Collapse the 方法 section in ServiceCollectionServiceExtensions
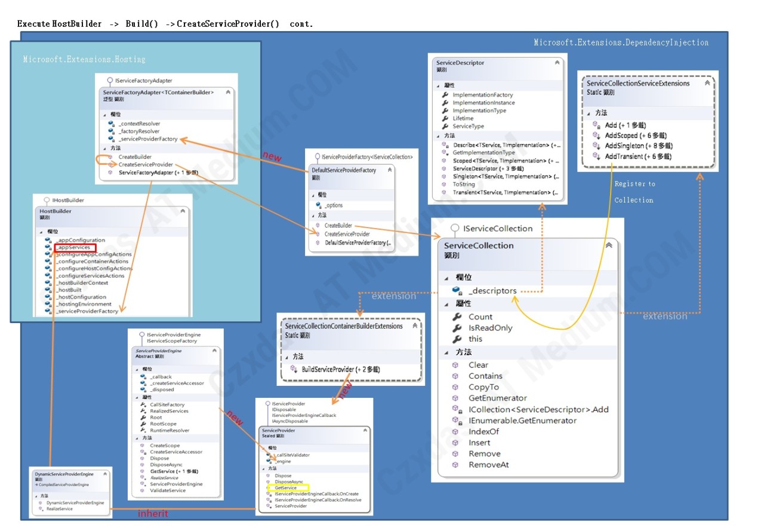Image resolution: width=764 pixels, height=531 pixels. tap(588, 113)
